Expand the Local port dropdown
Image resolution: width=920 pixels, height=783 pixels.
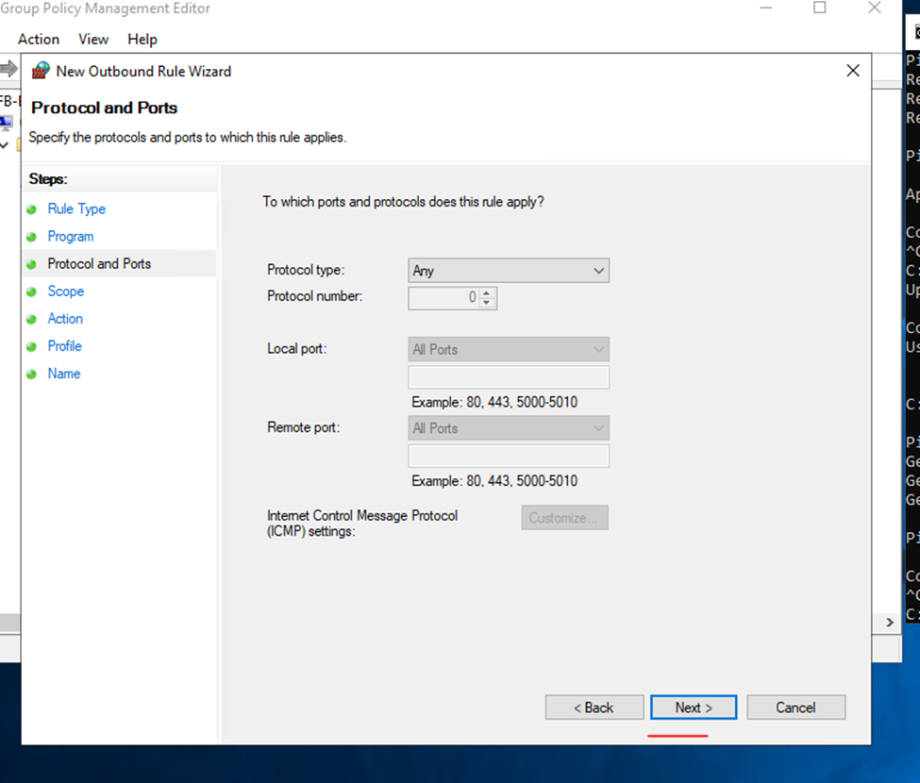509,350
